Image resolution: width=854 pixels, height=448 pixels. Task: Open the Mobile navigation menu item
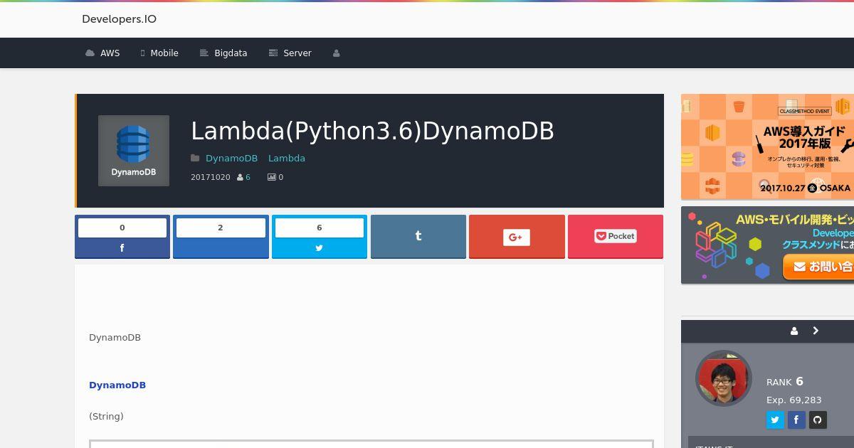(159, 53)
